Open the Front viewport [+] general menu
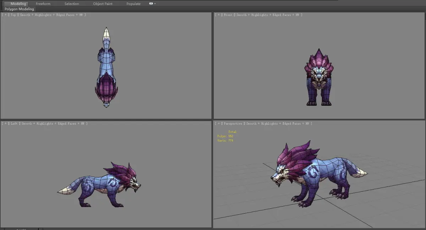 click(218, 15)
